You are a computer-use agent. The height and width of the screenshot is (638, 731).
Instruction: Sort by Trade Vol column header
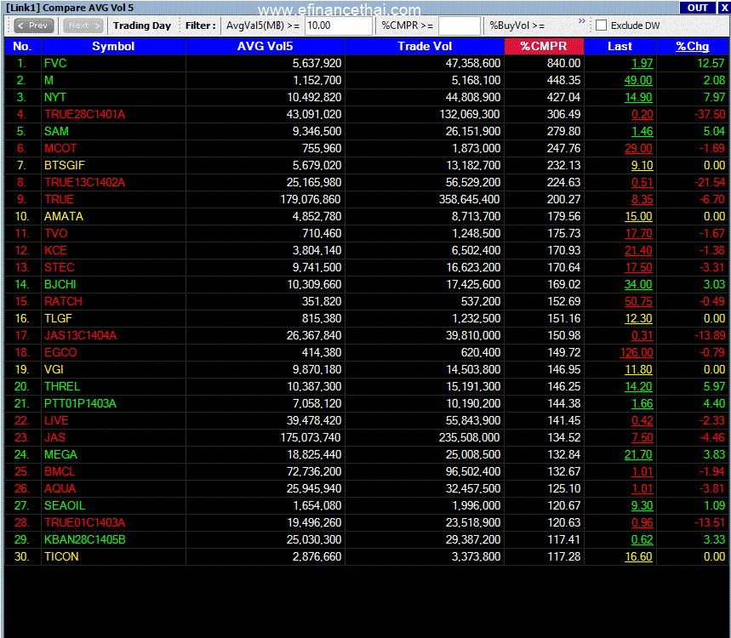(425, 46)
